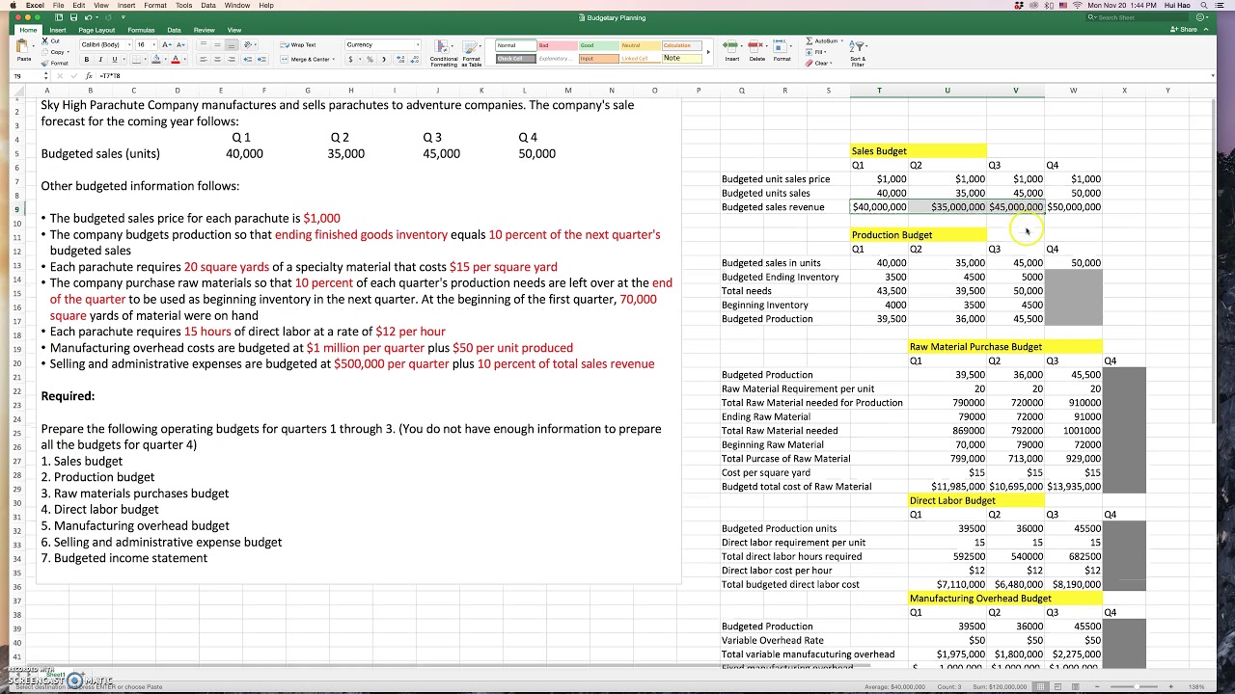Increase the cell indent
The height and width of the screenshot is (694, 1235).
(x=262, y=60)
